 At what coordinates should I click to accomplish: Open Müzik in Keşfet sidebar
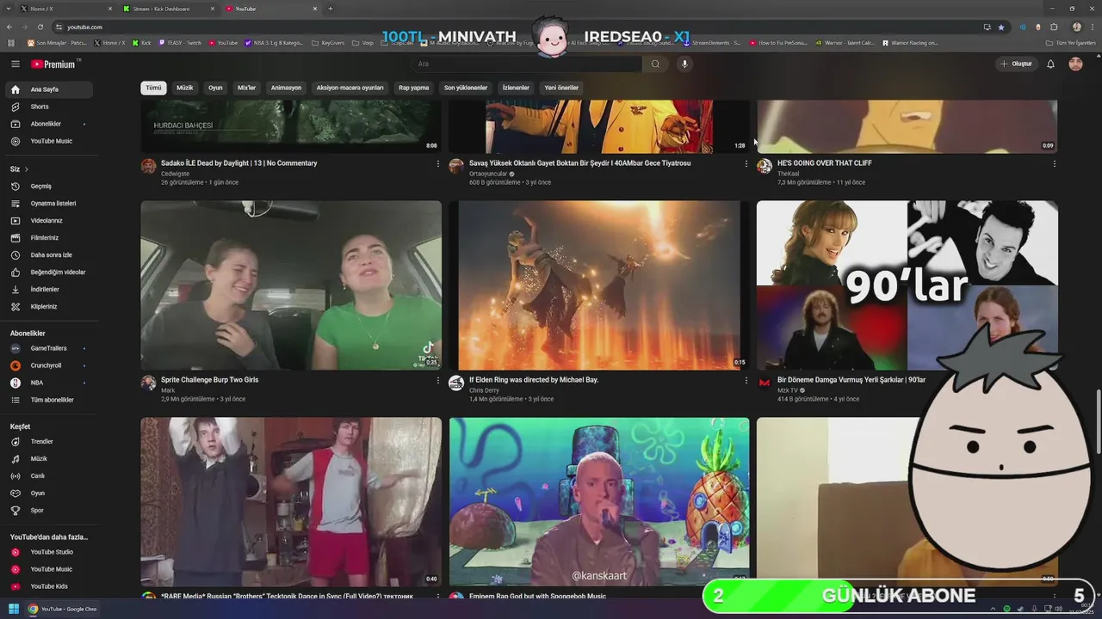tap(49, 458)
